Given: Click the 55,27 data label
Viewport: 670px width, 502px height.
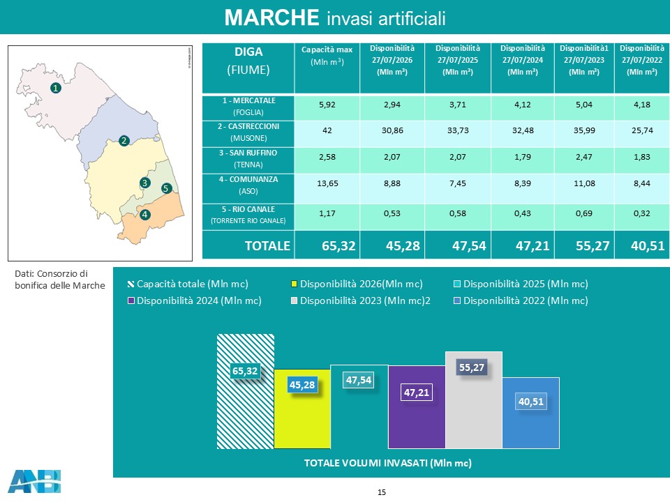Looking at the screenshot, I should tap(471, 367).
